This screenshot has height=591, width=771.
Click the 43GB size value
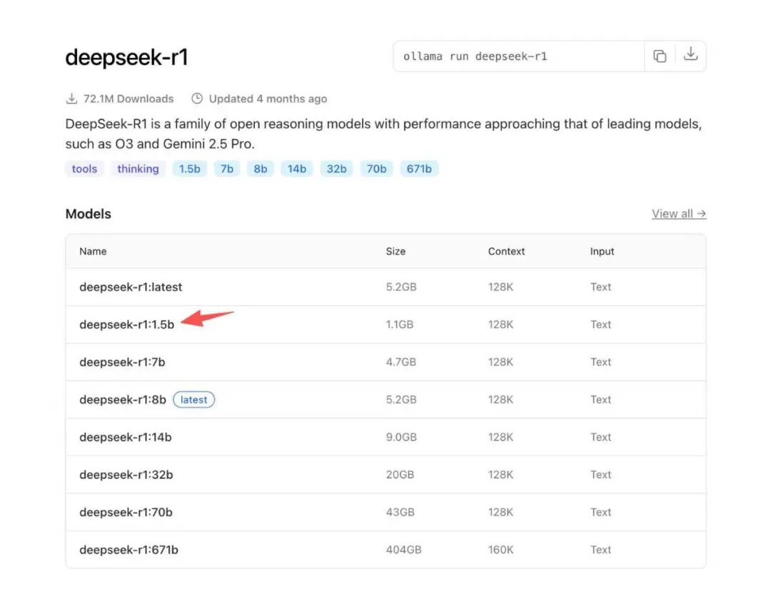[400, 513]
